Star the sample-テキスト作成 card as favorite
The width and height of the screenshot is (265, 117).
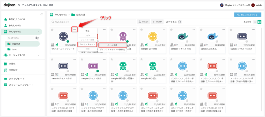pyautogui.click(x=171, y=30)
